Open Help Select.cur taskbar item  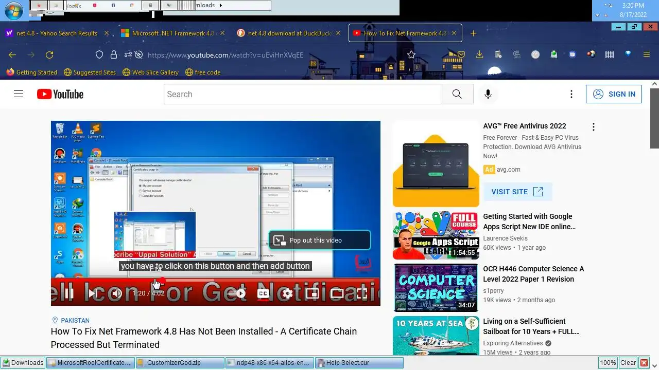pos(359,363)
